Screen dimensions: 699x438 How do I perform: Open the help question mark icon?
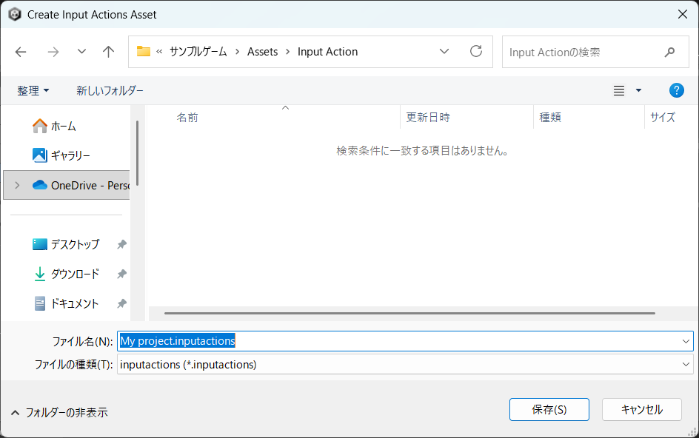pos(676,90)
